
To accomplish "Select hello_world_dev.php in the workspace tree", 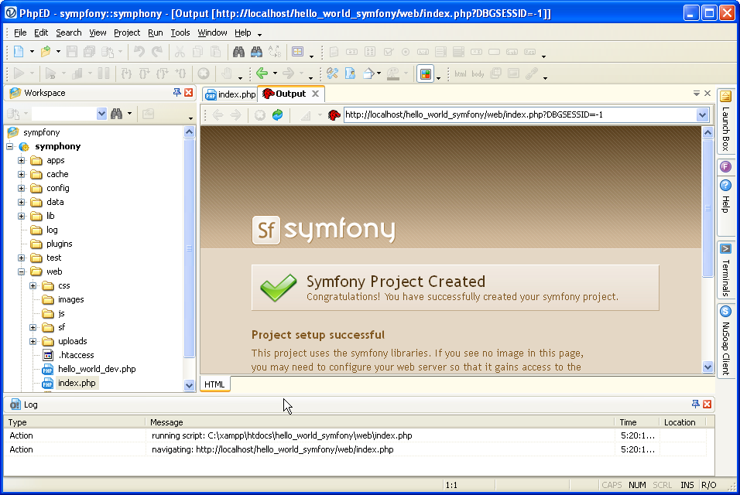I will pos(96,369).
